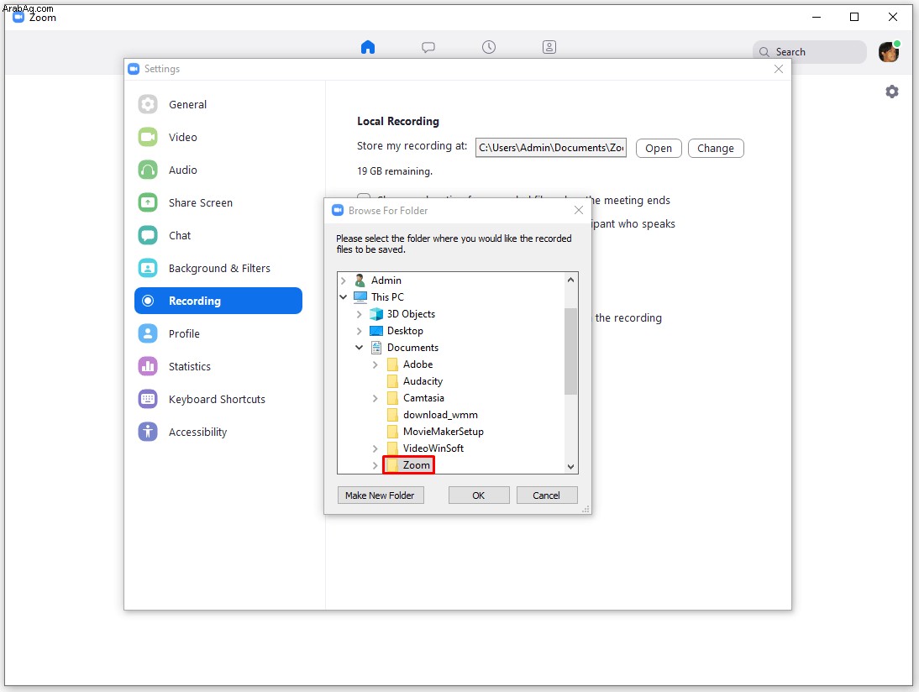This screenshot has height=692, width=919.
Task: Open the Contacts icon in top bar
Action: pyautogui.click(x=549, y=47)
